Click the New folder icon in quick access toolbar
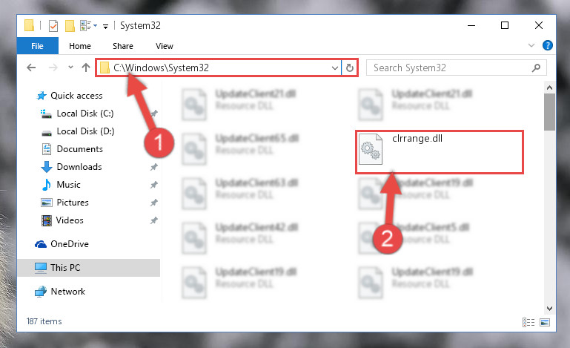Viewport: 570px width, 348px height. 70,26
